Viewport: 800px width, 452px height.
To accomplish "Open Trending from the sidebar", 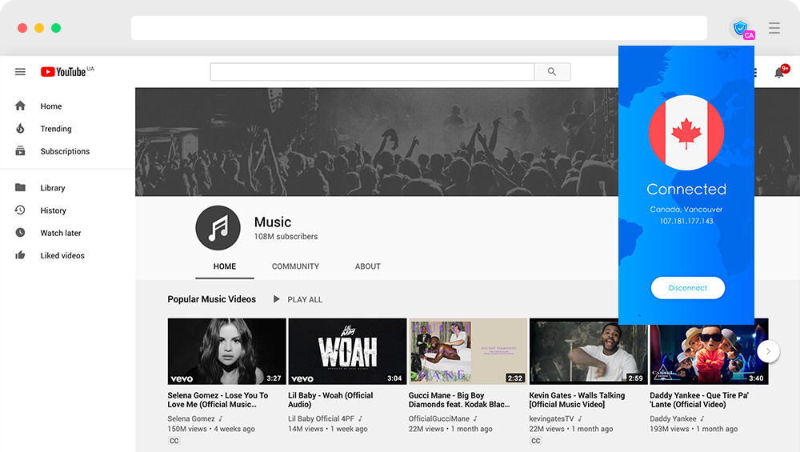I will (x=56, y=129).
